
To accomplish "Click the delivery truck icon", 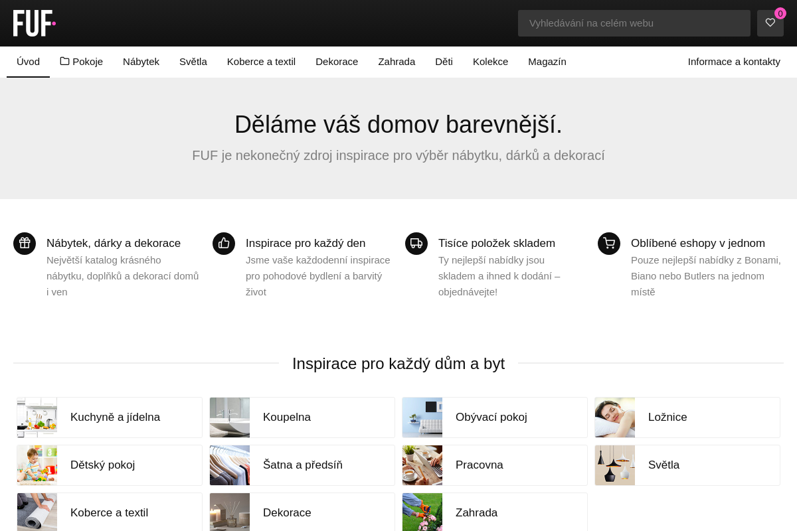I will click(416, 244).
